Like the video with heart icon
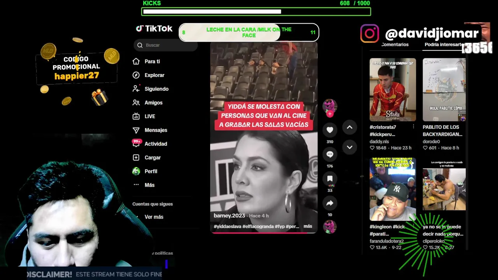Screen dimensions: 498x280 [x=330, y=130]
